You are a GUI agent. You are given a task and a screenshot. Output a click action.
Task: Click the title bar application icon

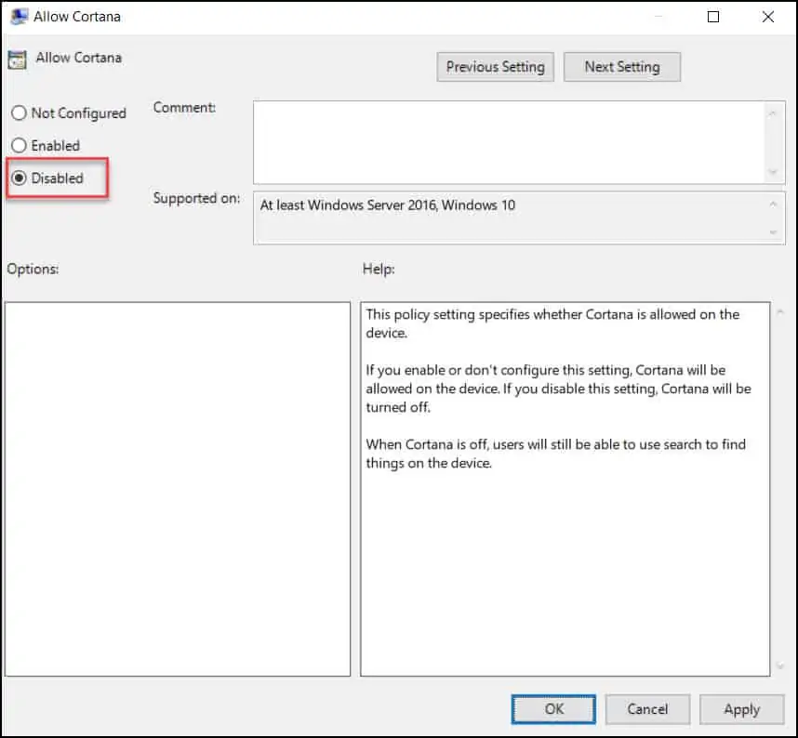[x=20, y=17]
